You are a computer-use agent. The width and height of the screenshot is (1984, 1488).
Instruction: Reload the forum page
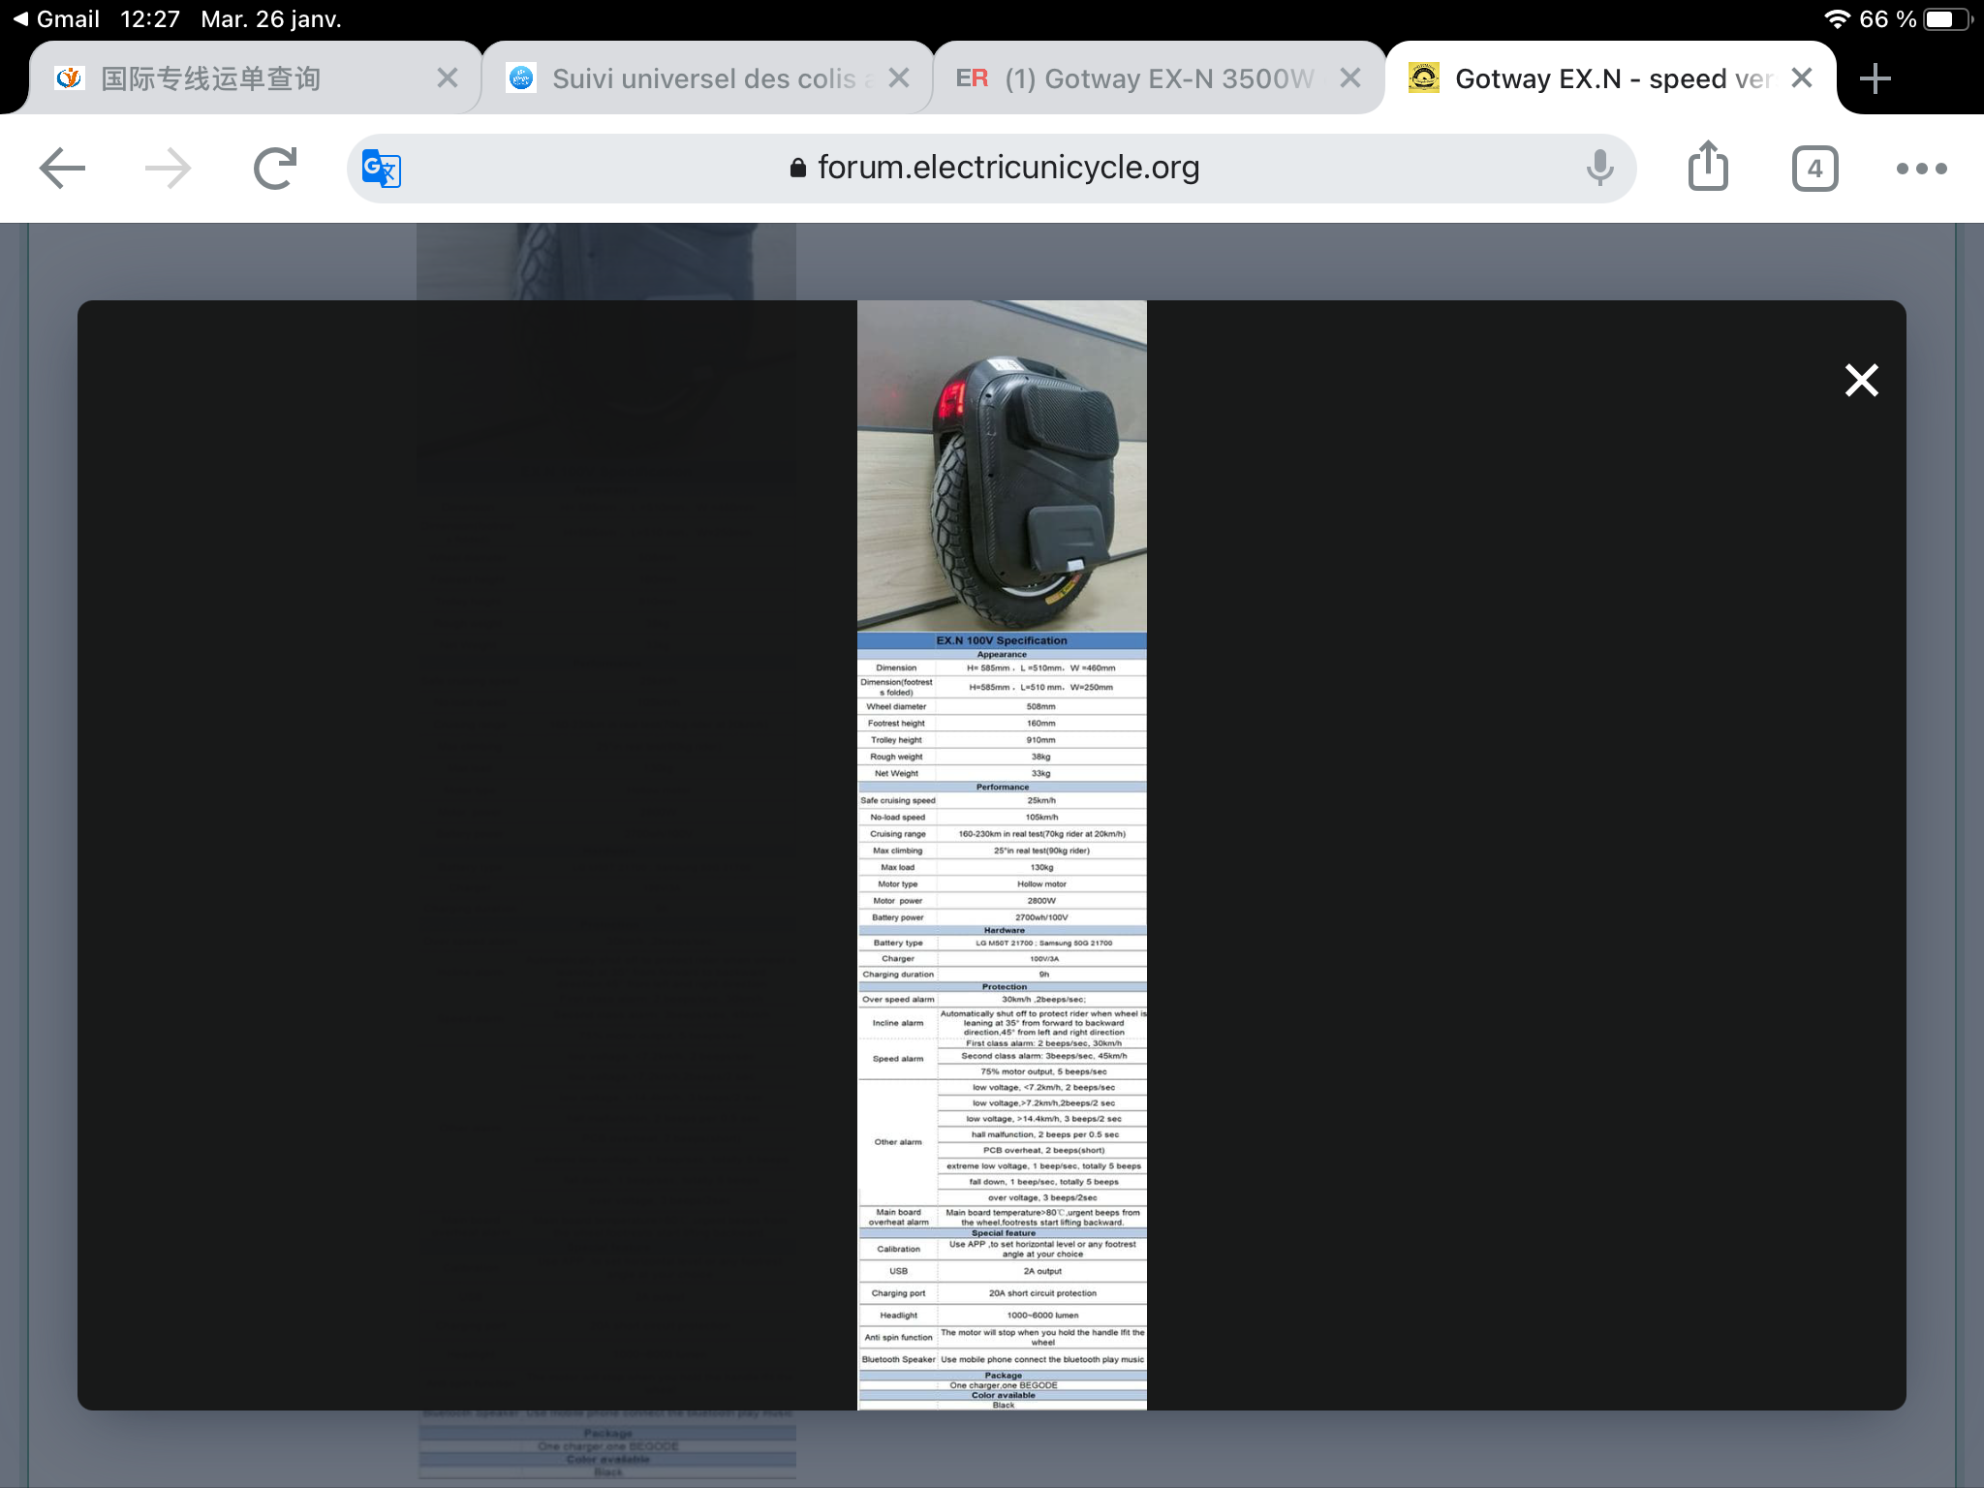(x=275, y=169)
